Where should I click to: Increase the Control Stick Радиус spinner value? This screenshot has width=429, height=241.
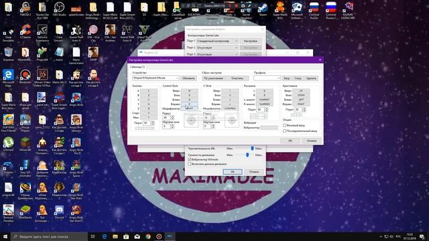172,116
